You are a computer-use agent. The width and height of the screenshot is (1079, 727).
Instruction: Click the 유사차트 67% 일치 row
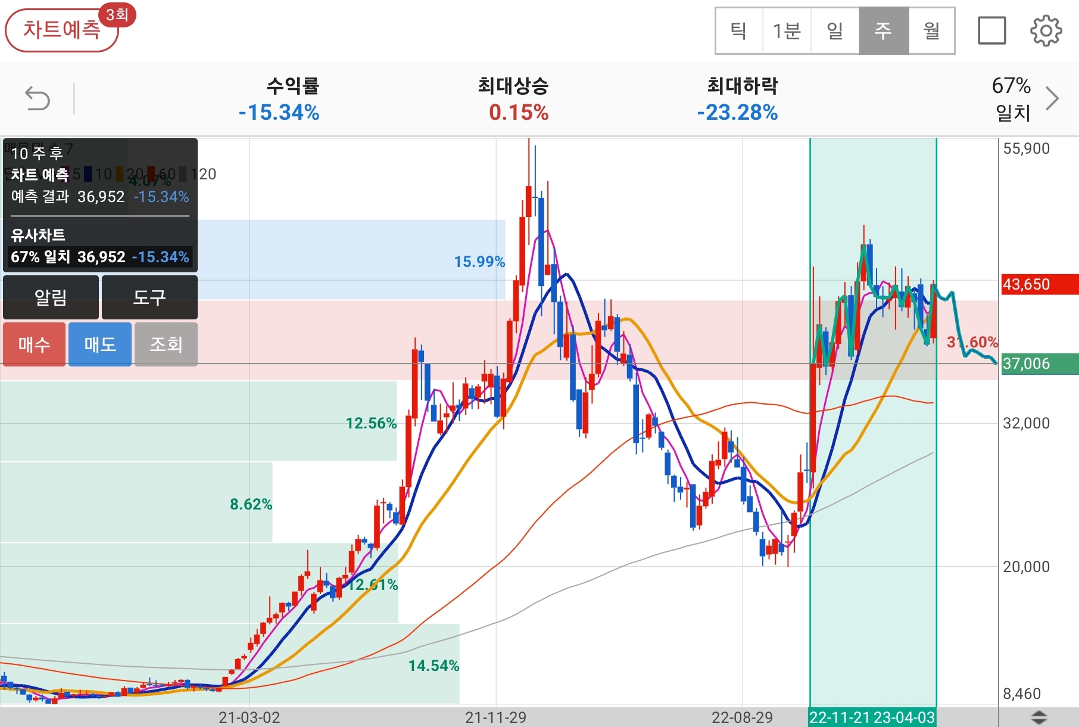click(100, 257)
